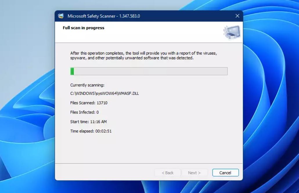Image resolution: width=299 pixels, height=193 pixels.
Task: Click the "Time elapsed" counter text
Action: tap(91, 131)
